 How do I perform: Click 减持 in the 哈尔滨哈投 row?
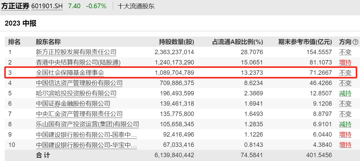[345, 93]
